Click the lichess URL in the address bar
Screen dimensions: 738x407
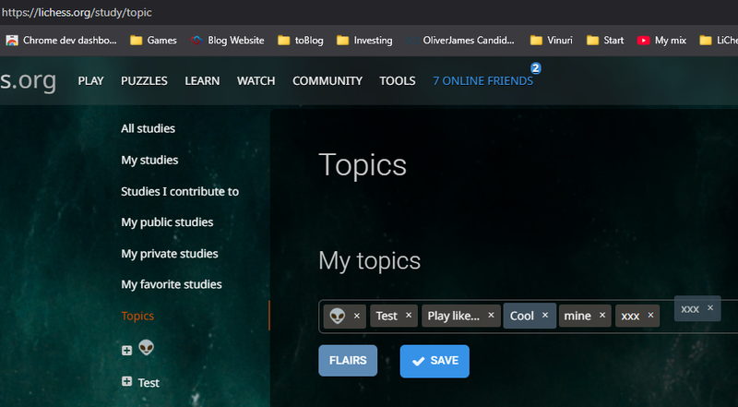pyautogui.click(x=77, y=12)
